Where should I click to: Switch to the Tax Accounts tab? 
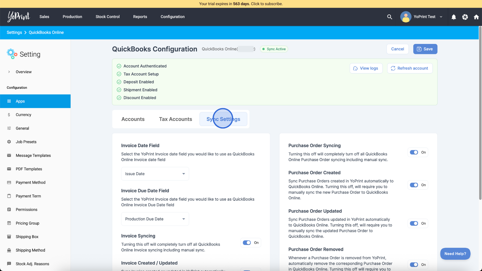[x=175, y=119]
